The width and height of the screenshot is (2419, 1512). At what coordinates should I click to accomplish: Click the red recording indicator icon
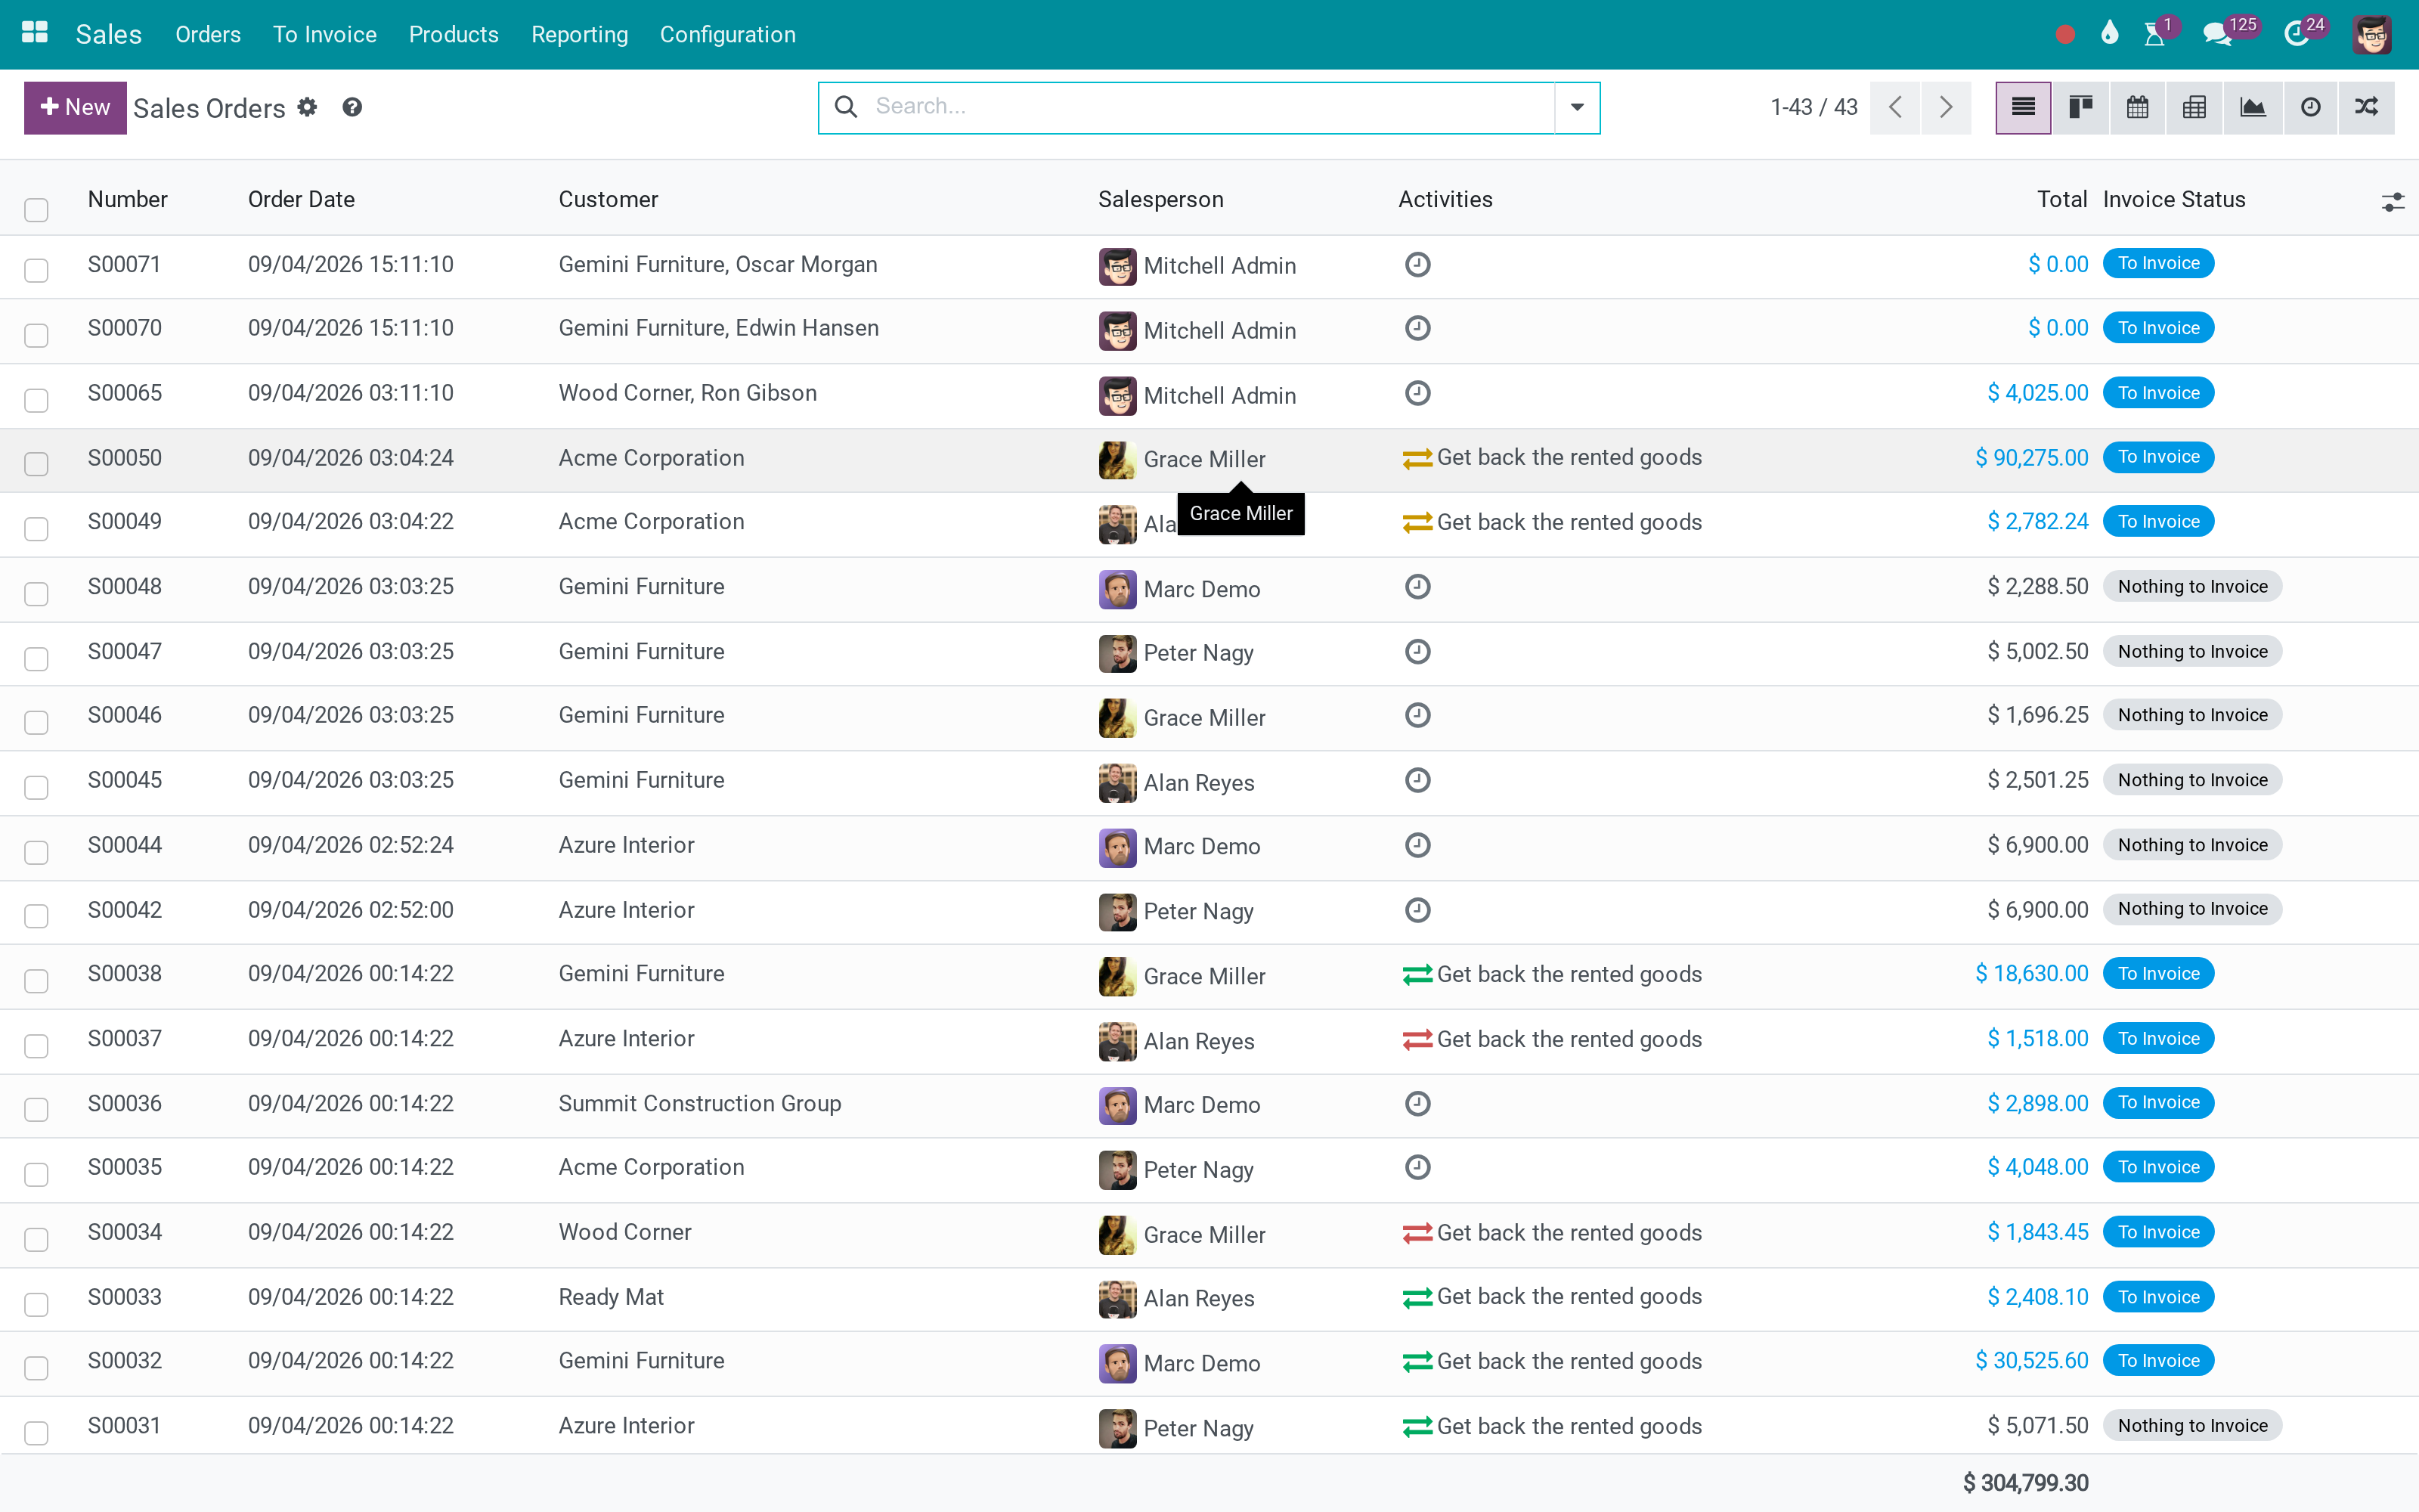coord(2065,35)
